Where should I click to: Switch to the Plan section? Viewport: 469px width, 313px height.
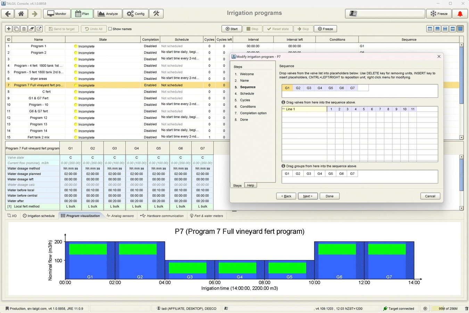[x=82, y=14]
